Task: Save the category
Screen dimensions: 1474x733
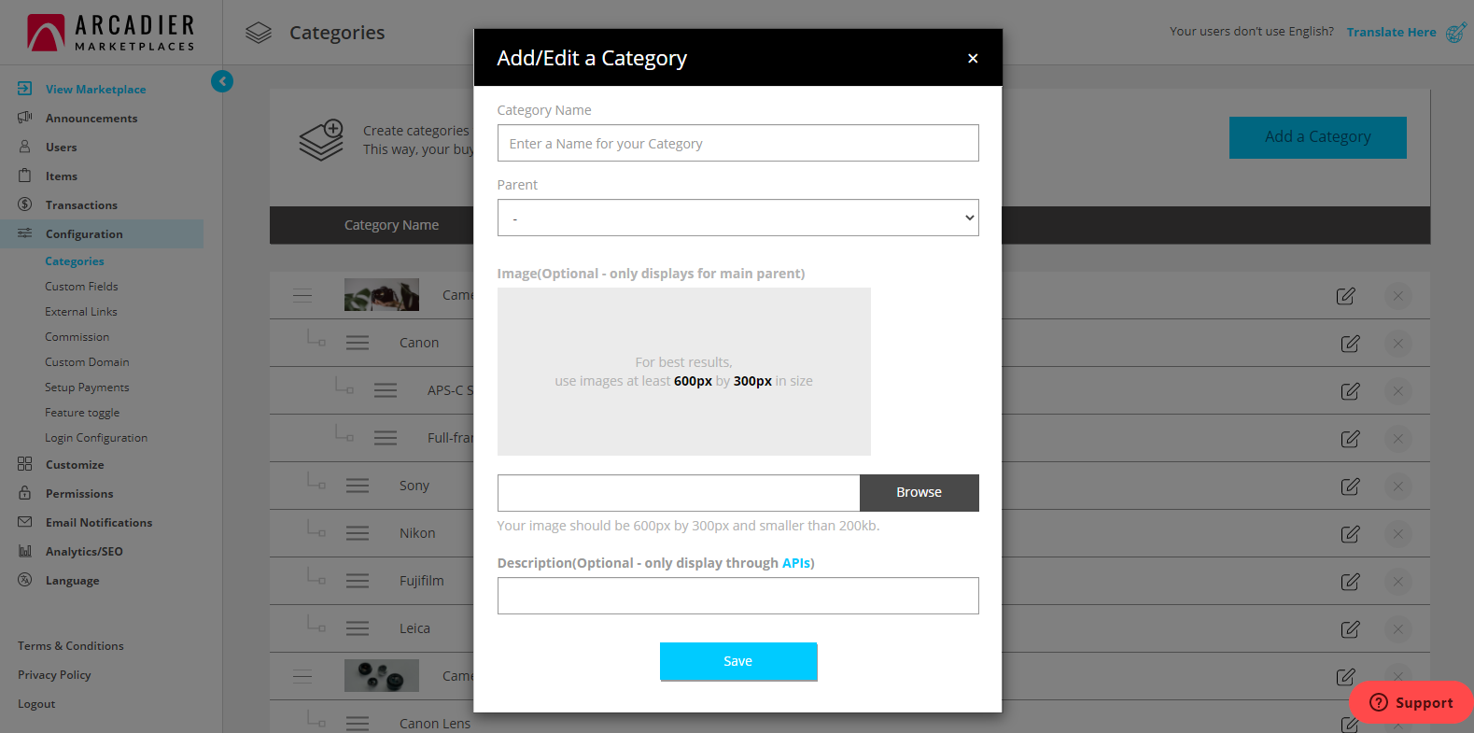Action: pyautogui.click(x=738, y=661)
